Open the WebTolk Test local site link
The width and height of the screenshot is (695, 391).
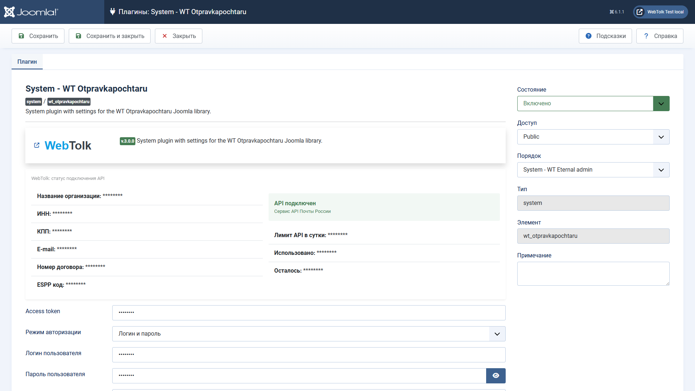tap(661, 12)
